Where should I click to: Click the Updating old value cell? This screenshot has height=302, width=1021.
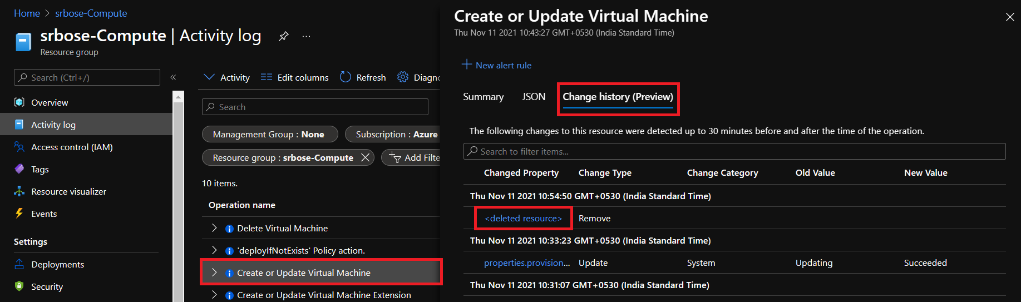click(814, 263)
